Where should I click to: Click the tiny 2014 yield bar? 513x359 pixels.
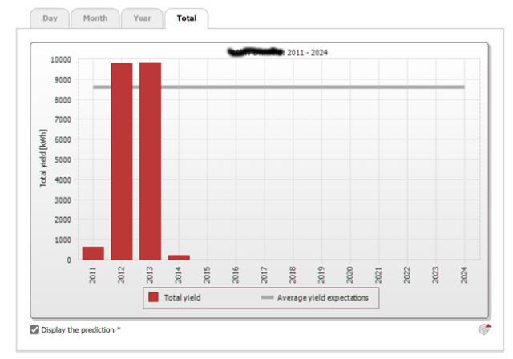(x=179, y=257)
